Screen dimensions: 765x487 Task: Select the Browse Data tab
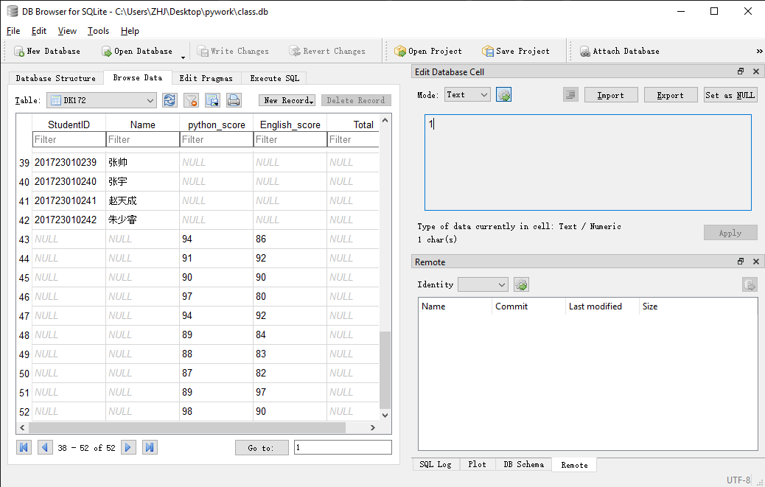click(x=138, y=77)
